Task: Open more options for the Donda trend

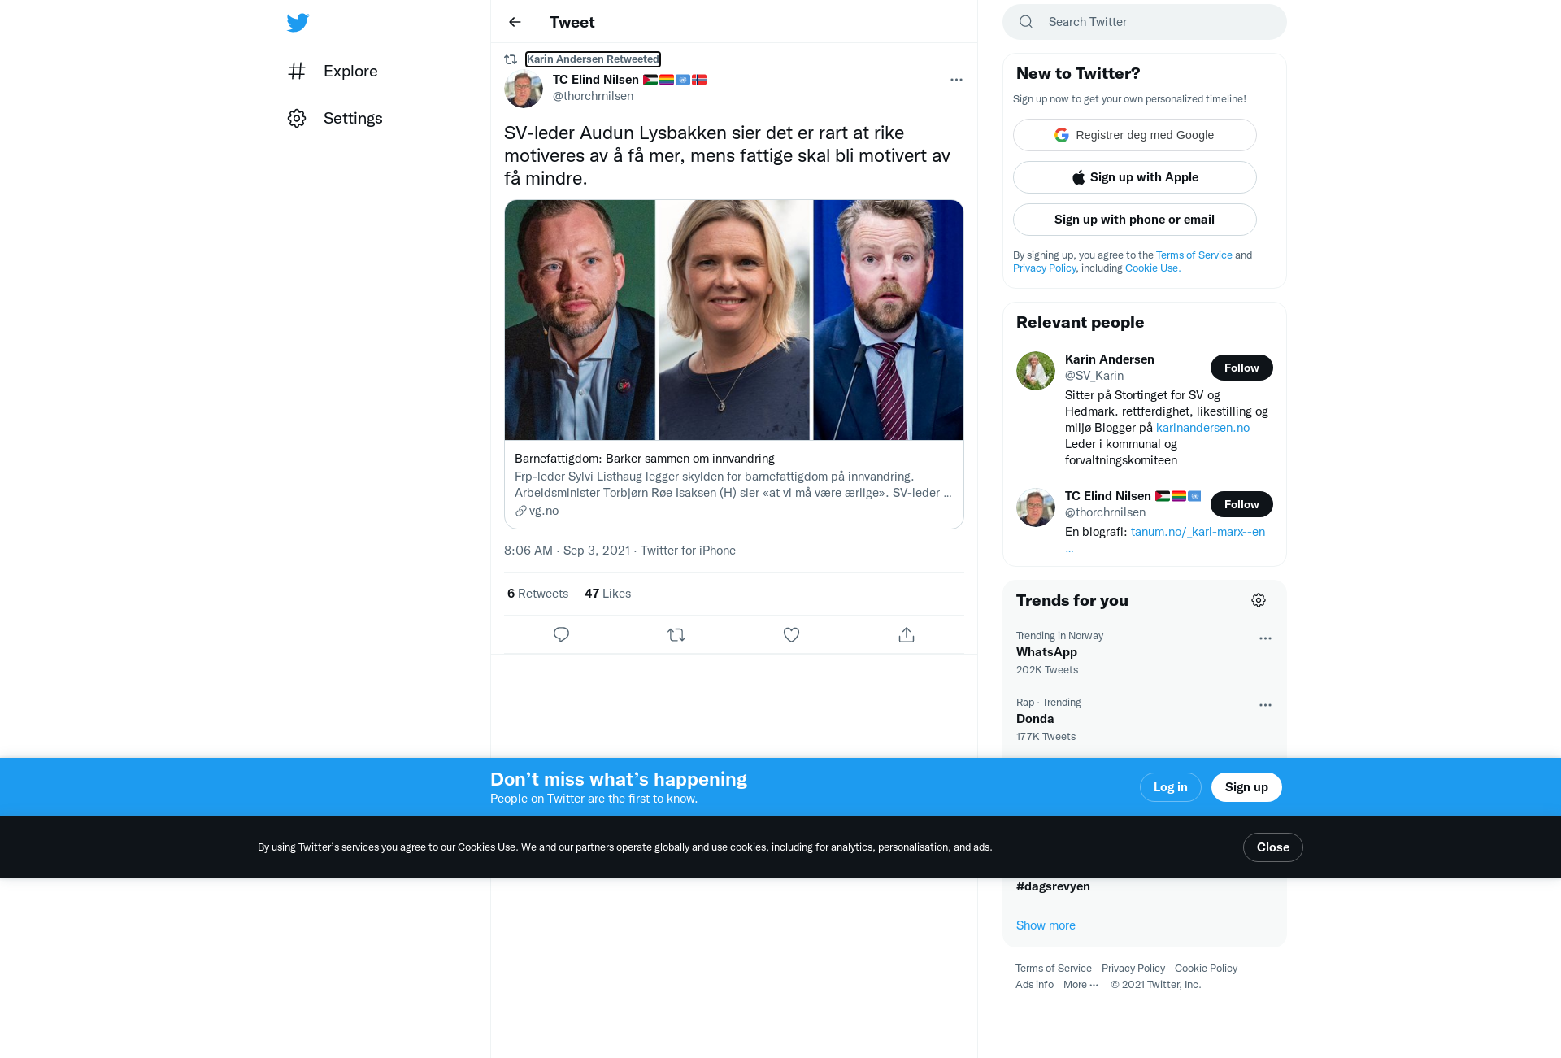Action: coord(1265,705)
